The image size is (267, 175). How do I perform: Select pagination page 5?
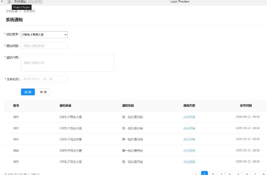pyautogui.click(x=238, y=174)
